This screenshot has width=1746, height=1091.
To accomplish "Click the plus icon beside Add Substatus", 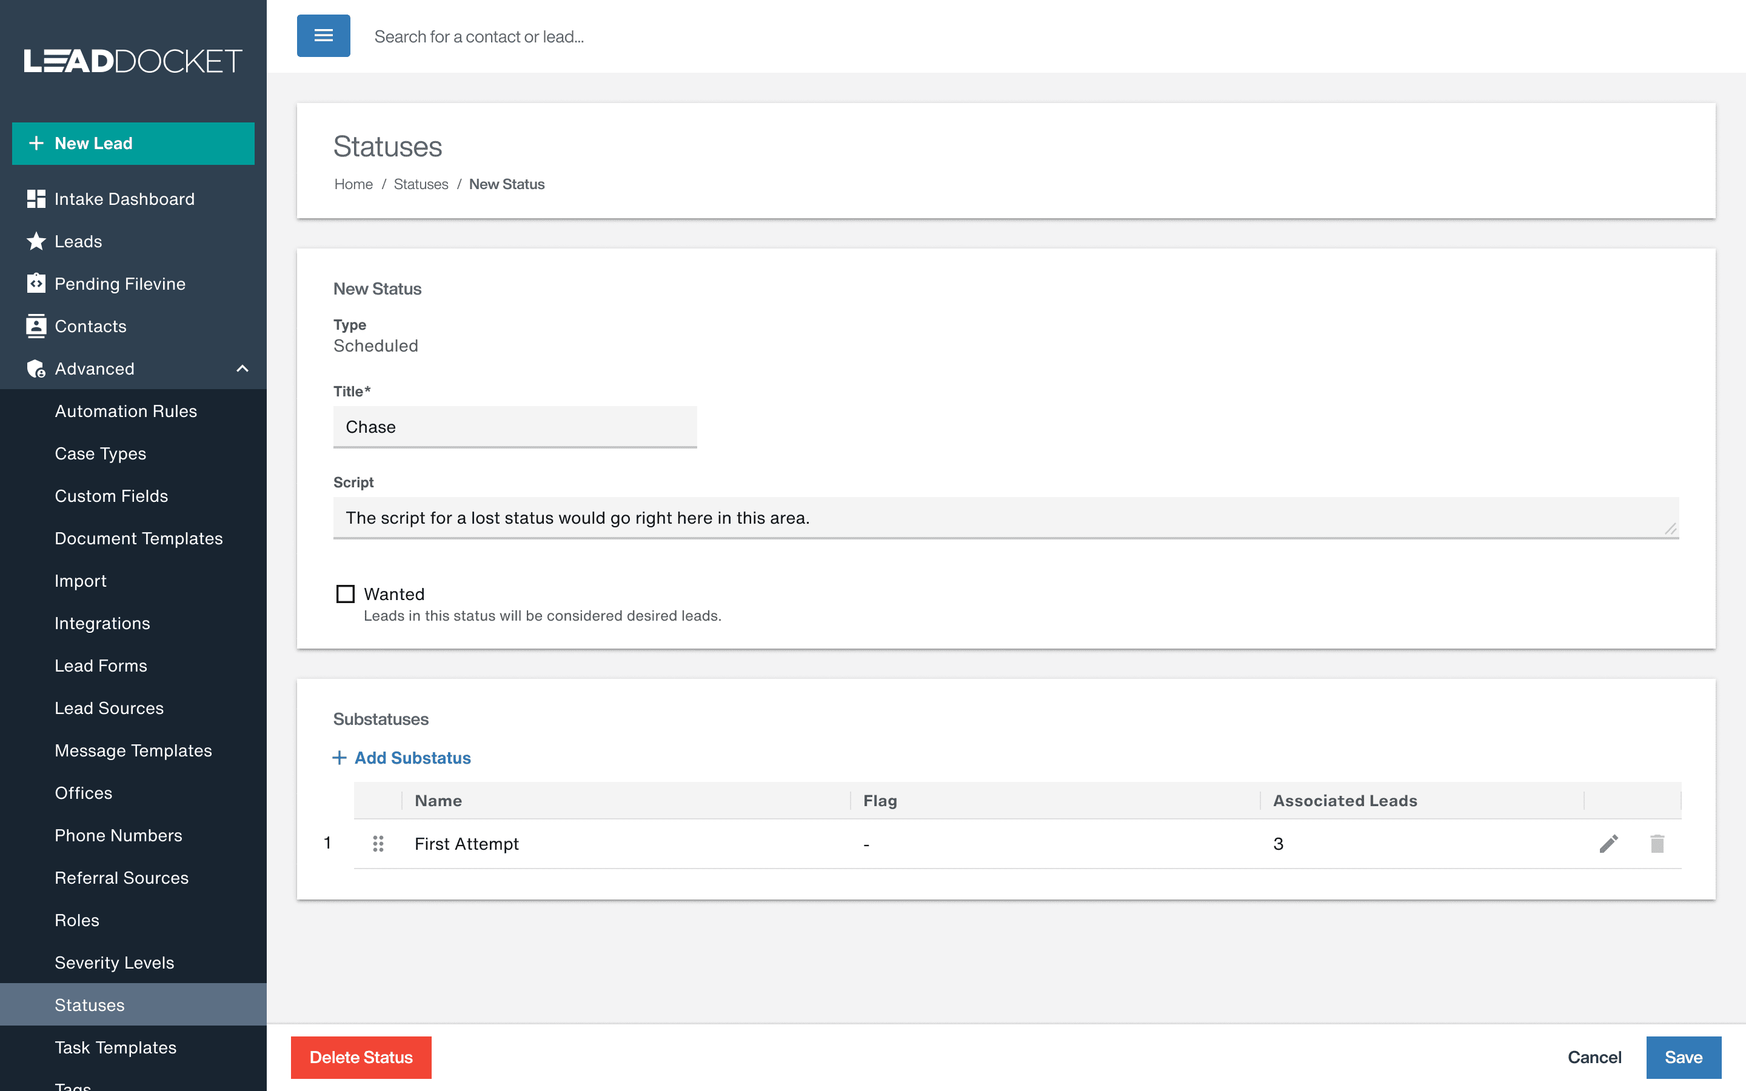I will coord(339,758).
